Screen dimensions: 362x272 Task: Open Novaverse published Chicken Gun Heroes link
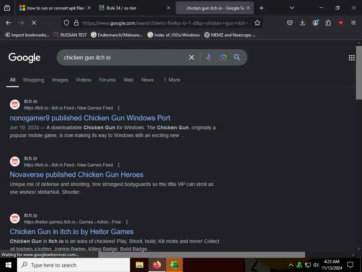click(77, 175)
